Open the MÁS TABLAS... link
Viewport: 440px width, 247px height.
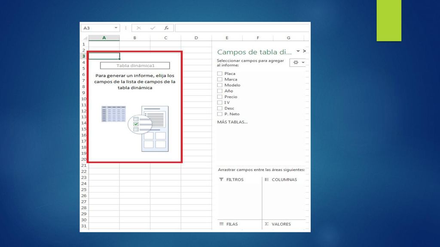point(232,122)
